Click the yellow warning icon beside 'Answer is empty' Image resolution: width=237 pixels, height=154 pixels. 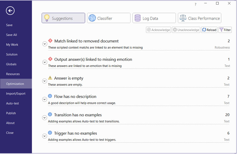tap(50, 78)
